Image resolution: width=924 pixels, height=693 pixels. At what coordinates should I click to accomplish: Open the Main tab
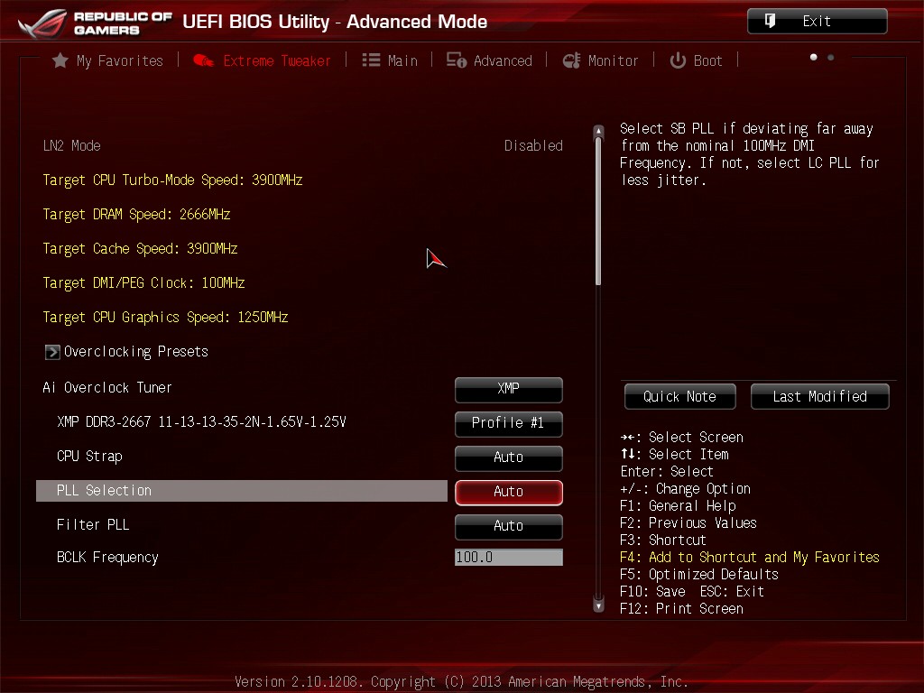coord(390,60)
